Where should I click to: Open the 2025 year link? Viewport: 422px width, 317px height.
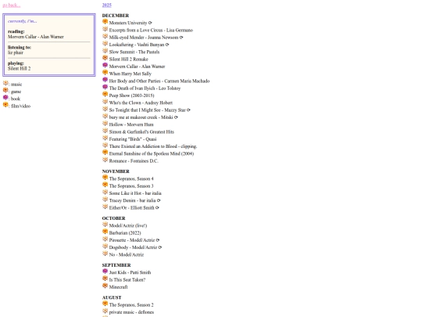(107, 5)
